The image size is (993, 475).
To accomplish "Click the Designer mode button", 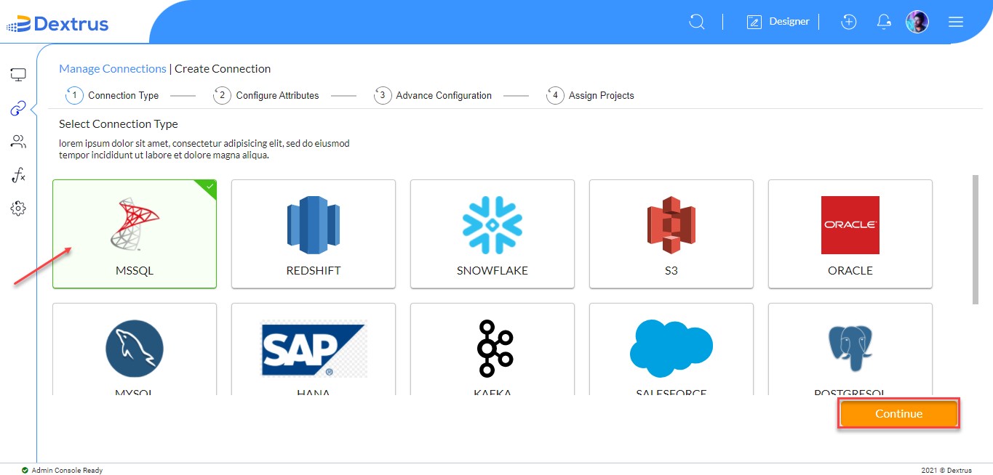I will (778, 22).
